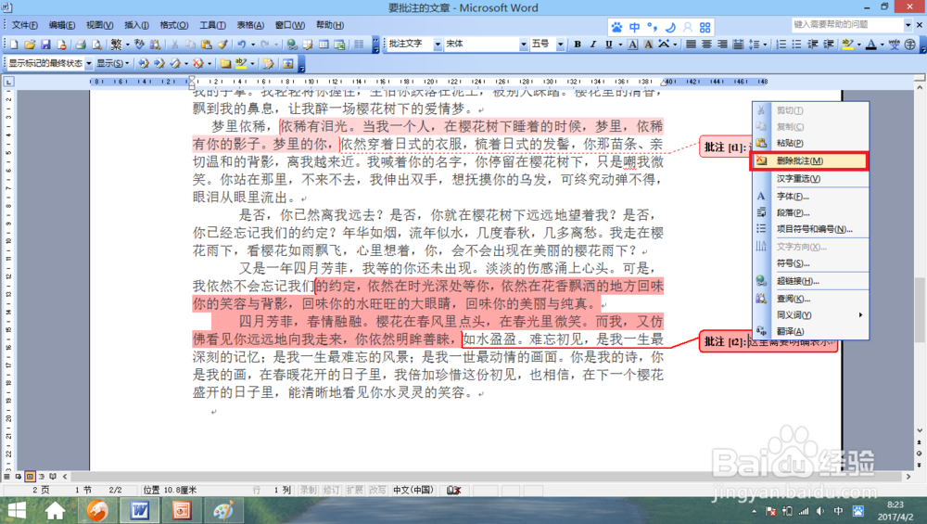Open the style dropdown 批注文字
Image resolution: width=927 pixels, height=524 pixels.
tap(438, 45)
